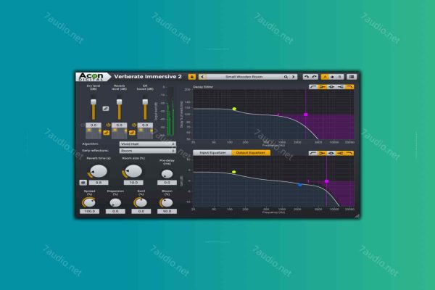Go to the next preset arrow
Viewport: 435px width, 290px height.
(294, 77)
